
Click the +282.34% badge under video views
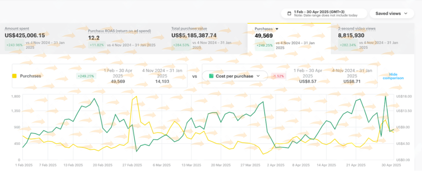click(348, 45)
